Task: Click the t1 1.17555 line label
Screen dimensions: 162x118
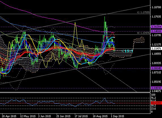Action: click(x=143, y=12)
